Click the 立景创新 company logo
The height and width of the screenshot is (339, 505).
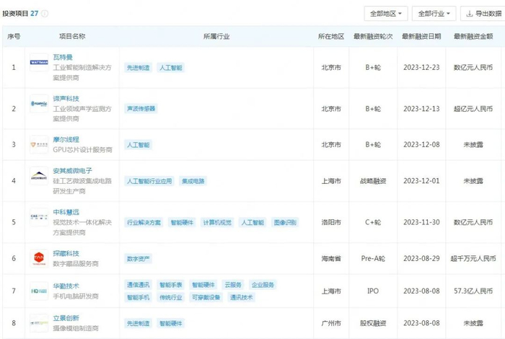tap(39, 323)
